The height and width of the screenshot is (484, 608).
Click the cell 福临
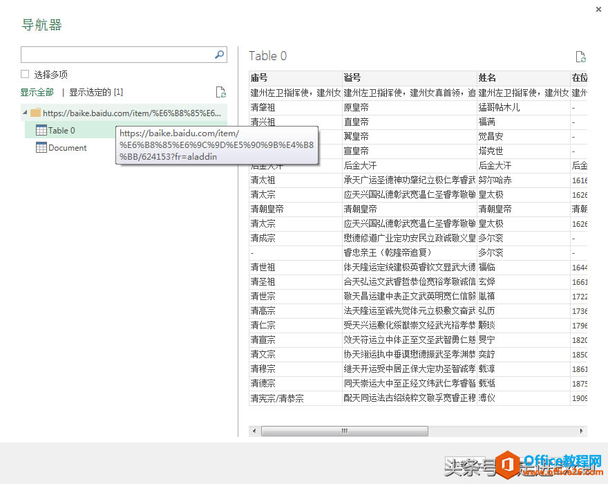point(524,267)
